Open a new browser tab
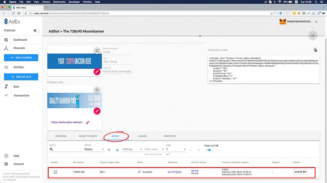The height and width of the screenshot is (183, 327). tap(46, 7)
